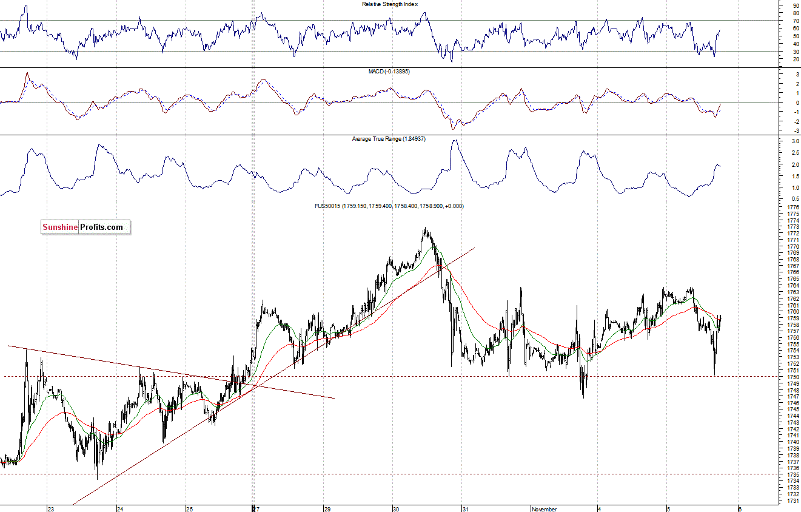Select the 23 date label on the time axis
This screenshot has height=512, width=801.
(x=51, y=508)
